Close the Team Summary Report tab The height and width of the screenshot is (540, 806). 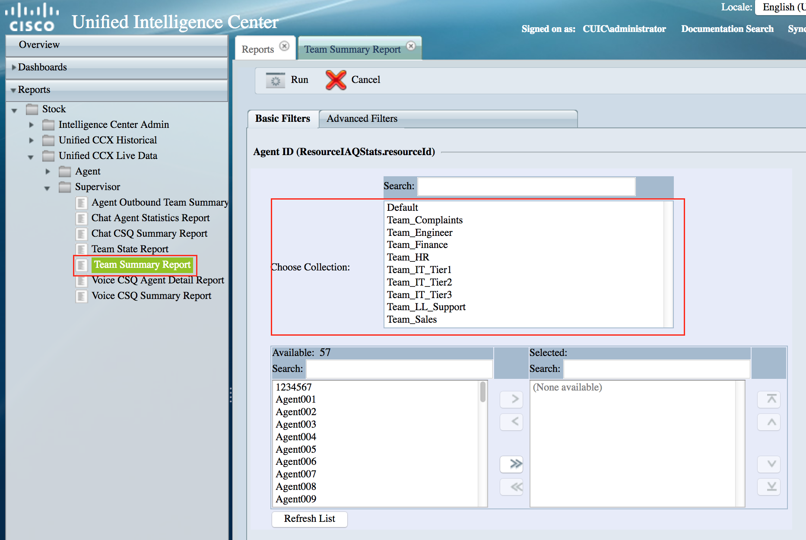click(411, 46)
